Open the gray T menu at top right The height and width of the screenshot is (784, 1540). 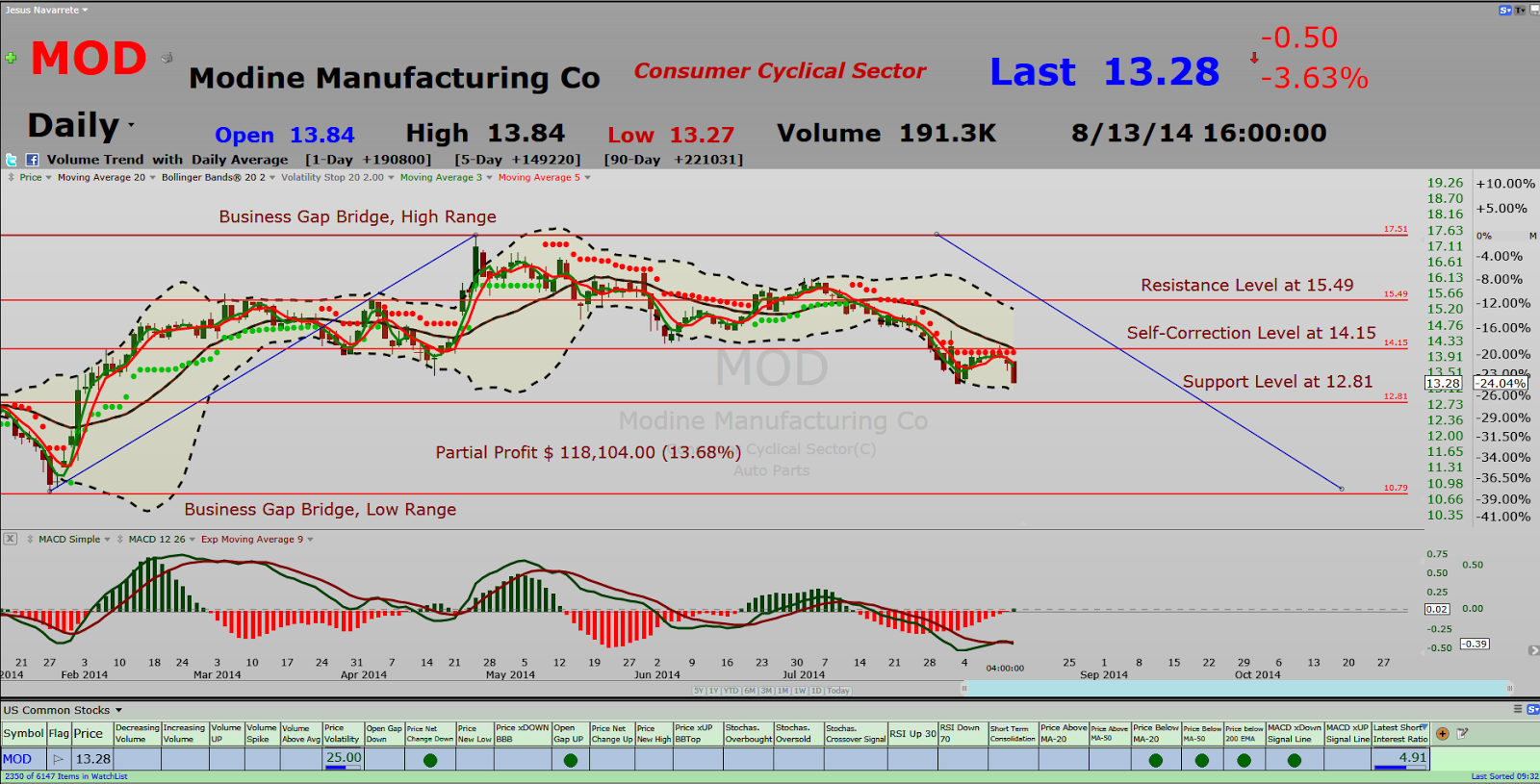click(x=1521, y=11)
